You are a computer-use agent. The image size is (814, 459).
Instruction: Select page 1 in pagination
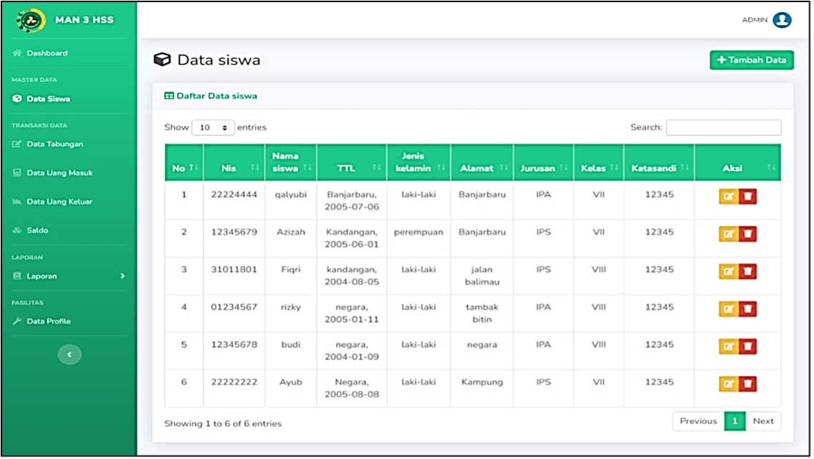(734, 421)
